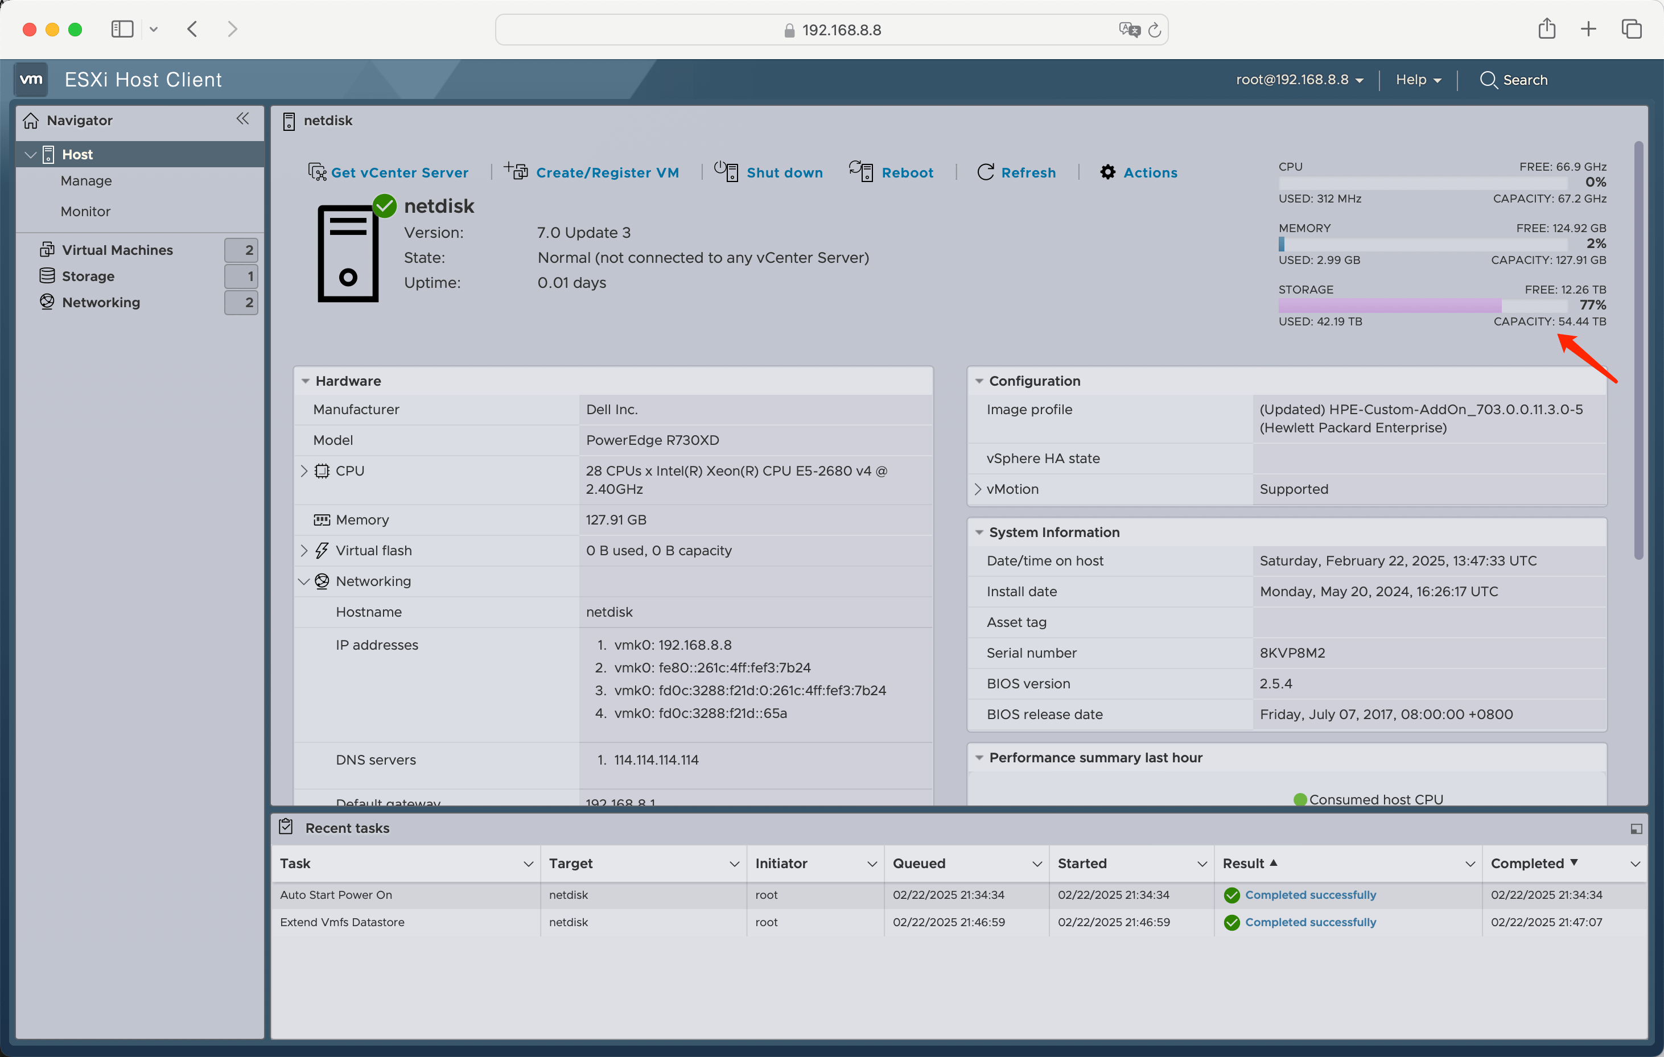Collapse the Networking hardware row
1664x1057 pixels.
click(304, 582)
